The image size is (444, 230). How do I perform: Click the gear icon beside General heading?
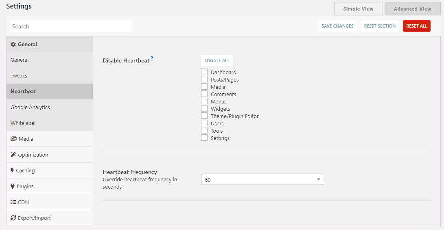[x=13, y=44]
